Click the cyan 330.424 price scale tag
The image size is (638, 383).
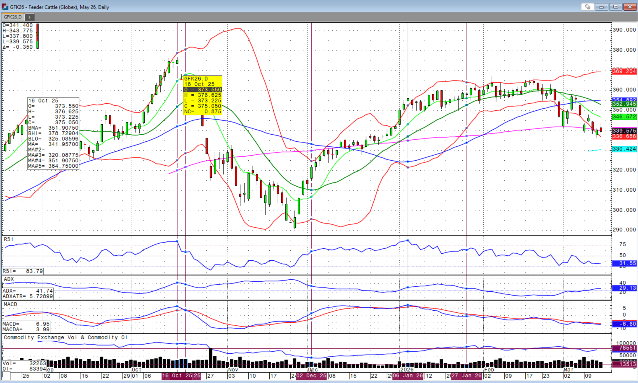[624, 149]
